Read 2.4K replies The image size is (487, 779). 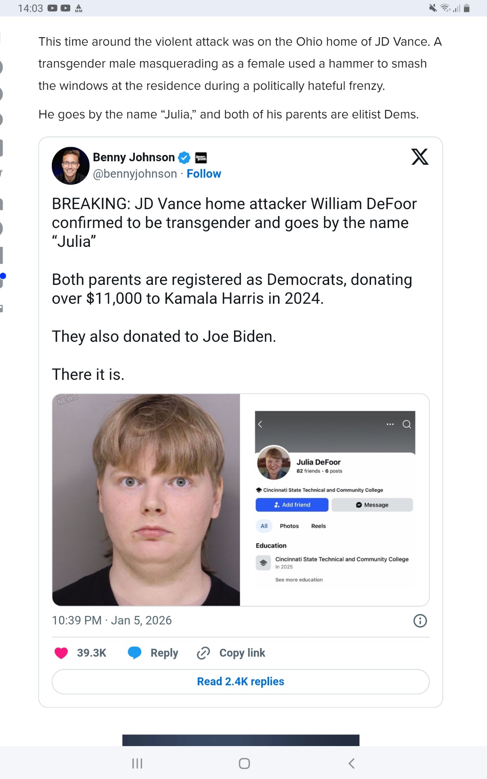coord(241,681)
